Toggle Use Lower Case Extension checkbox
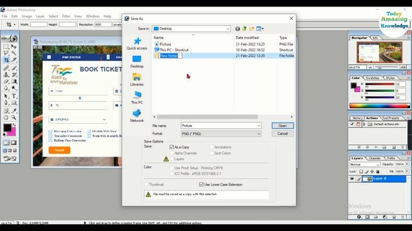Image resolution: width=412 pixels, height=231 pixels. [201, 184]
